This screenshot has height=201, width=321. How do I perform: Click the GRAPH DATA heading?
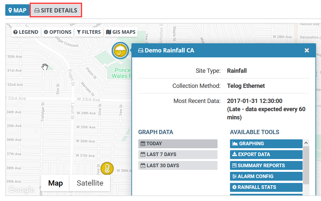(156, 132)
